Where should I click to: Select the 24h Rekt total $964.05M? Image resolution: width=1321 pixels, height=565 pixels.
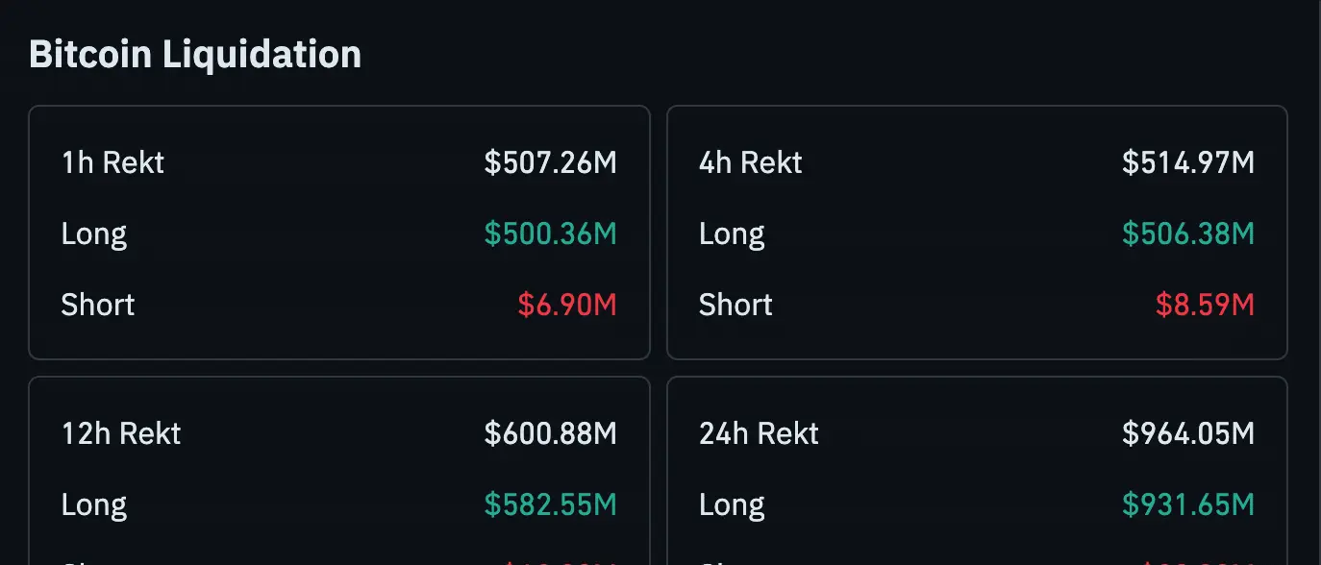point(1187,434)
